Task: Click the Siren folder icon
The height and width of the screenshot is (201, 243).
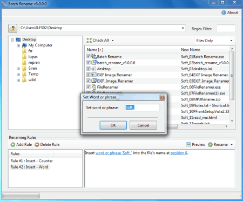Action: [24, 68]
